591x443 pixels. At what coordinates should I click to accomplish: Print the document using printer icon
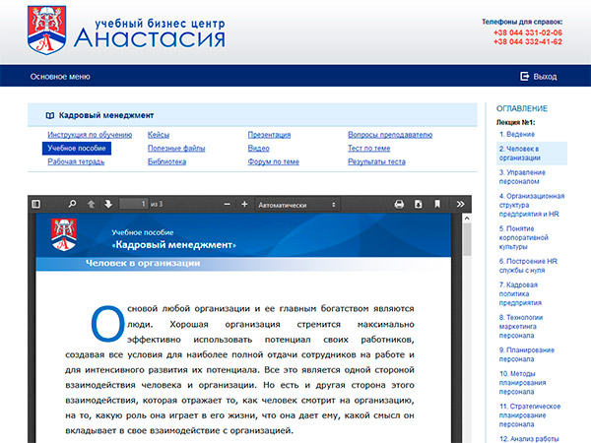tap(400, 204)
